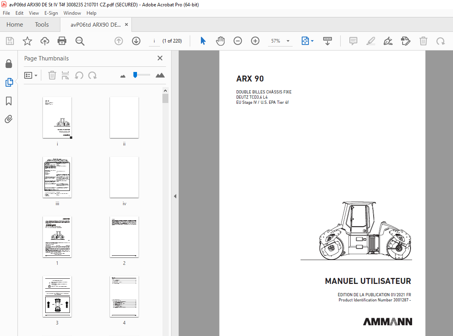Open thumbnails options dropdown menu

click(31, 76)
